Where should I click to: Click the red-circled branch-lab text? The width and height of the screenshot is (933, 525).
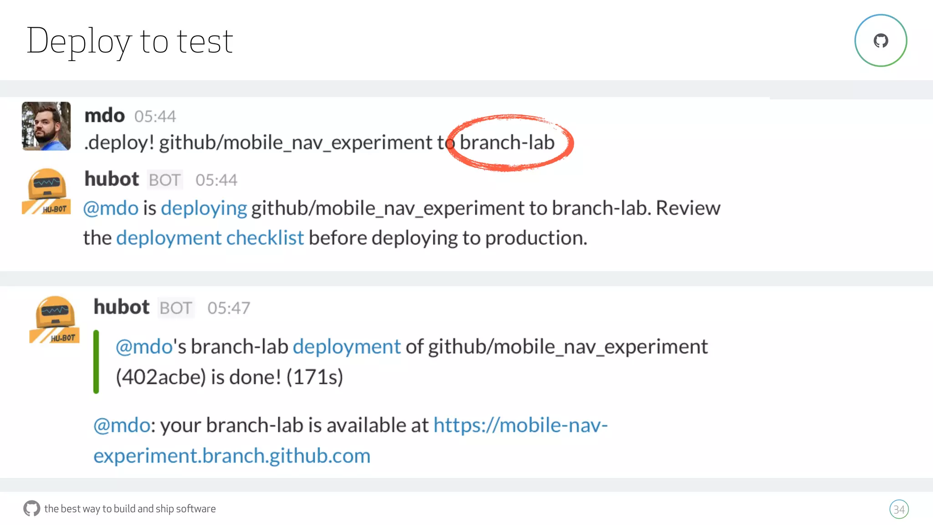point(507,143)
